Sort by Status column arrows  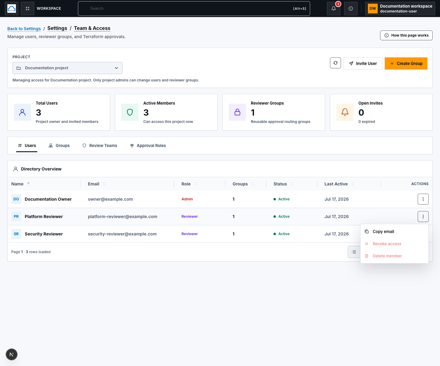[292, 184]
